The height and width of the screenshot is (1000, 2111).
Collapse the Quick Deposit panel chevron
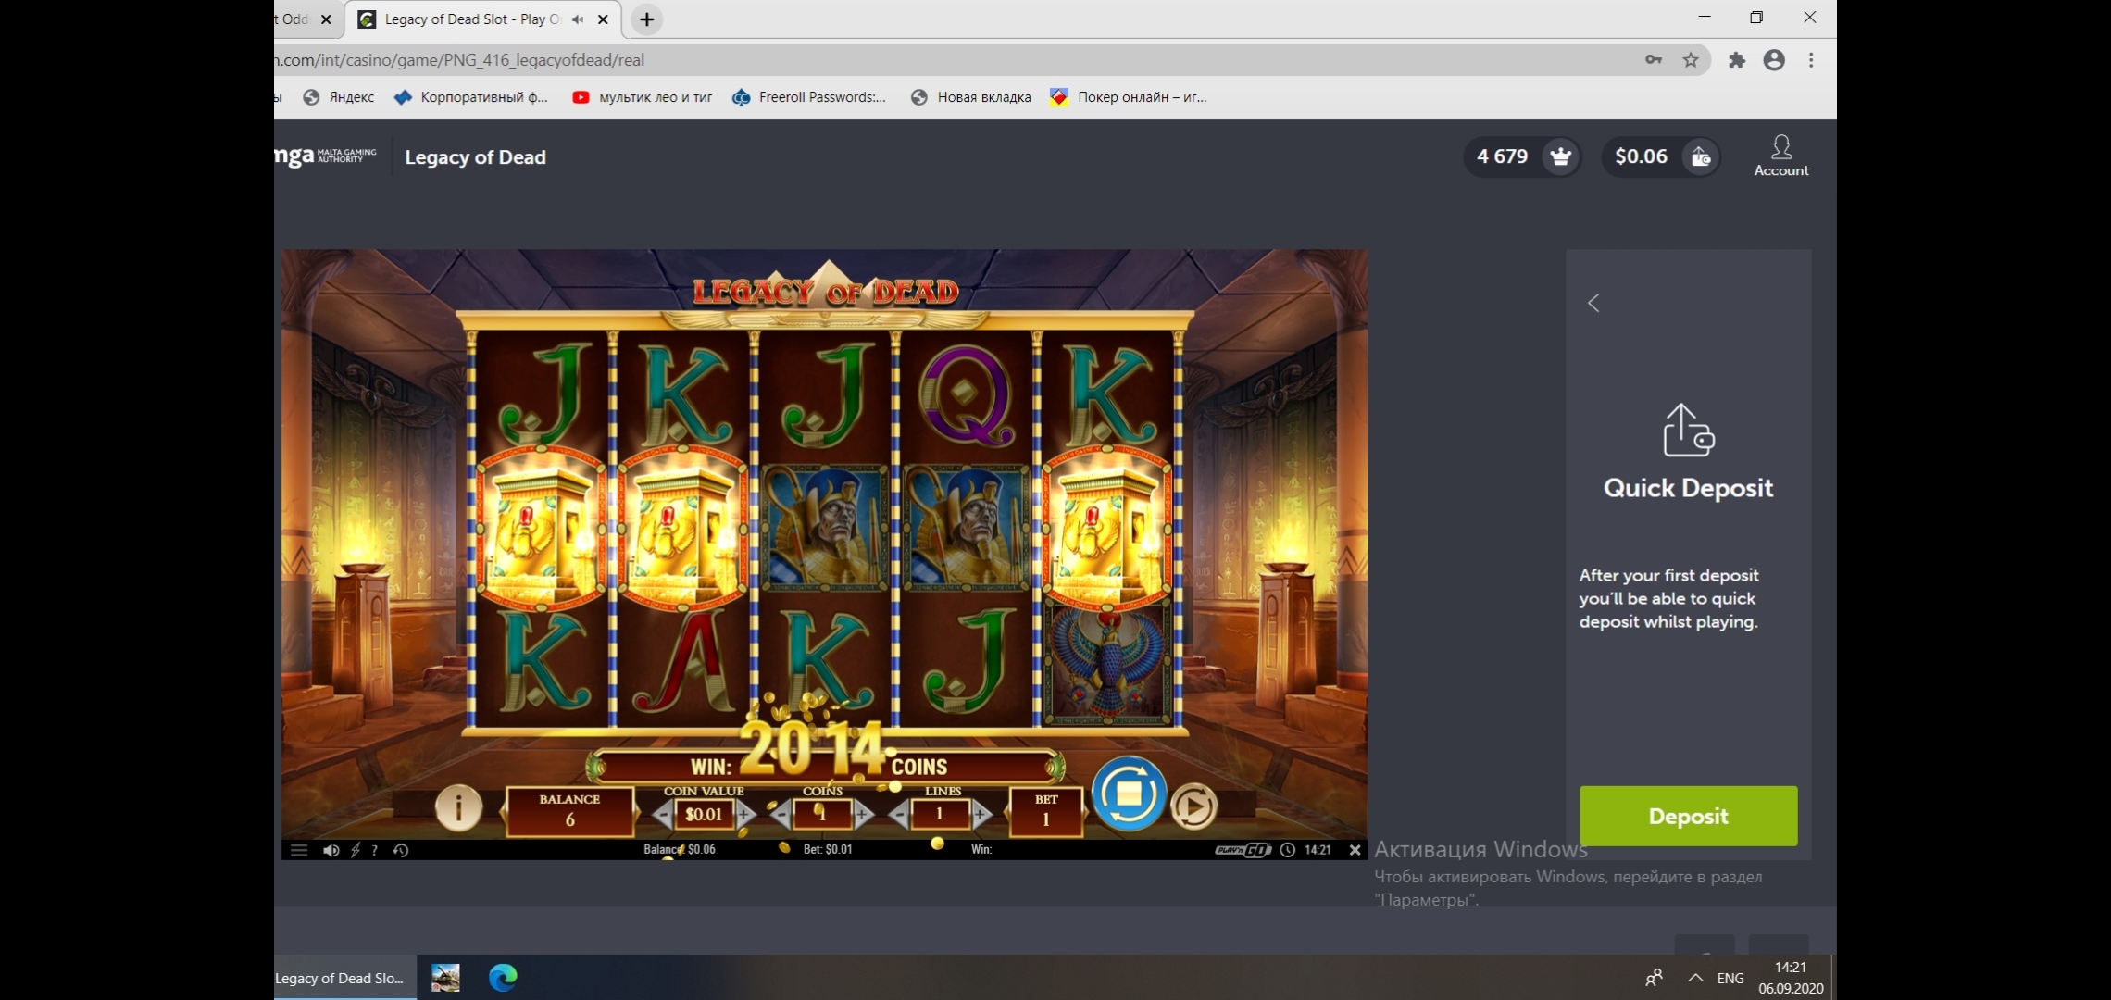pyautogui.click(x=1593, y=303)
